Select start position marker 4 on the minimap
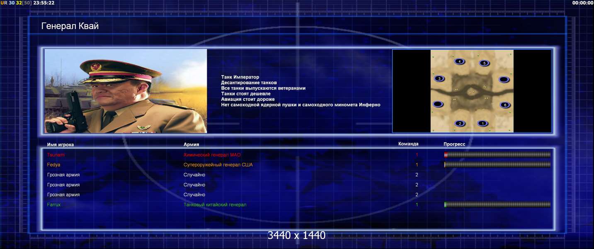Image resolution: width=594 pixels, height=249 pixels. 459,61
